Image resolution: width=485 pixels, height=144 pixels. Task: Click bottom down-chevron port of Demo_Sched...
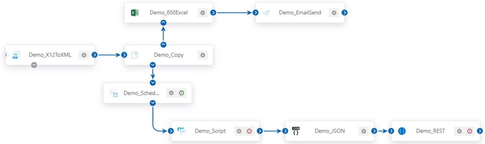(153, 103)
